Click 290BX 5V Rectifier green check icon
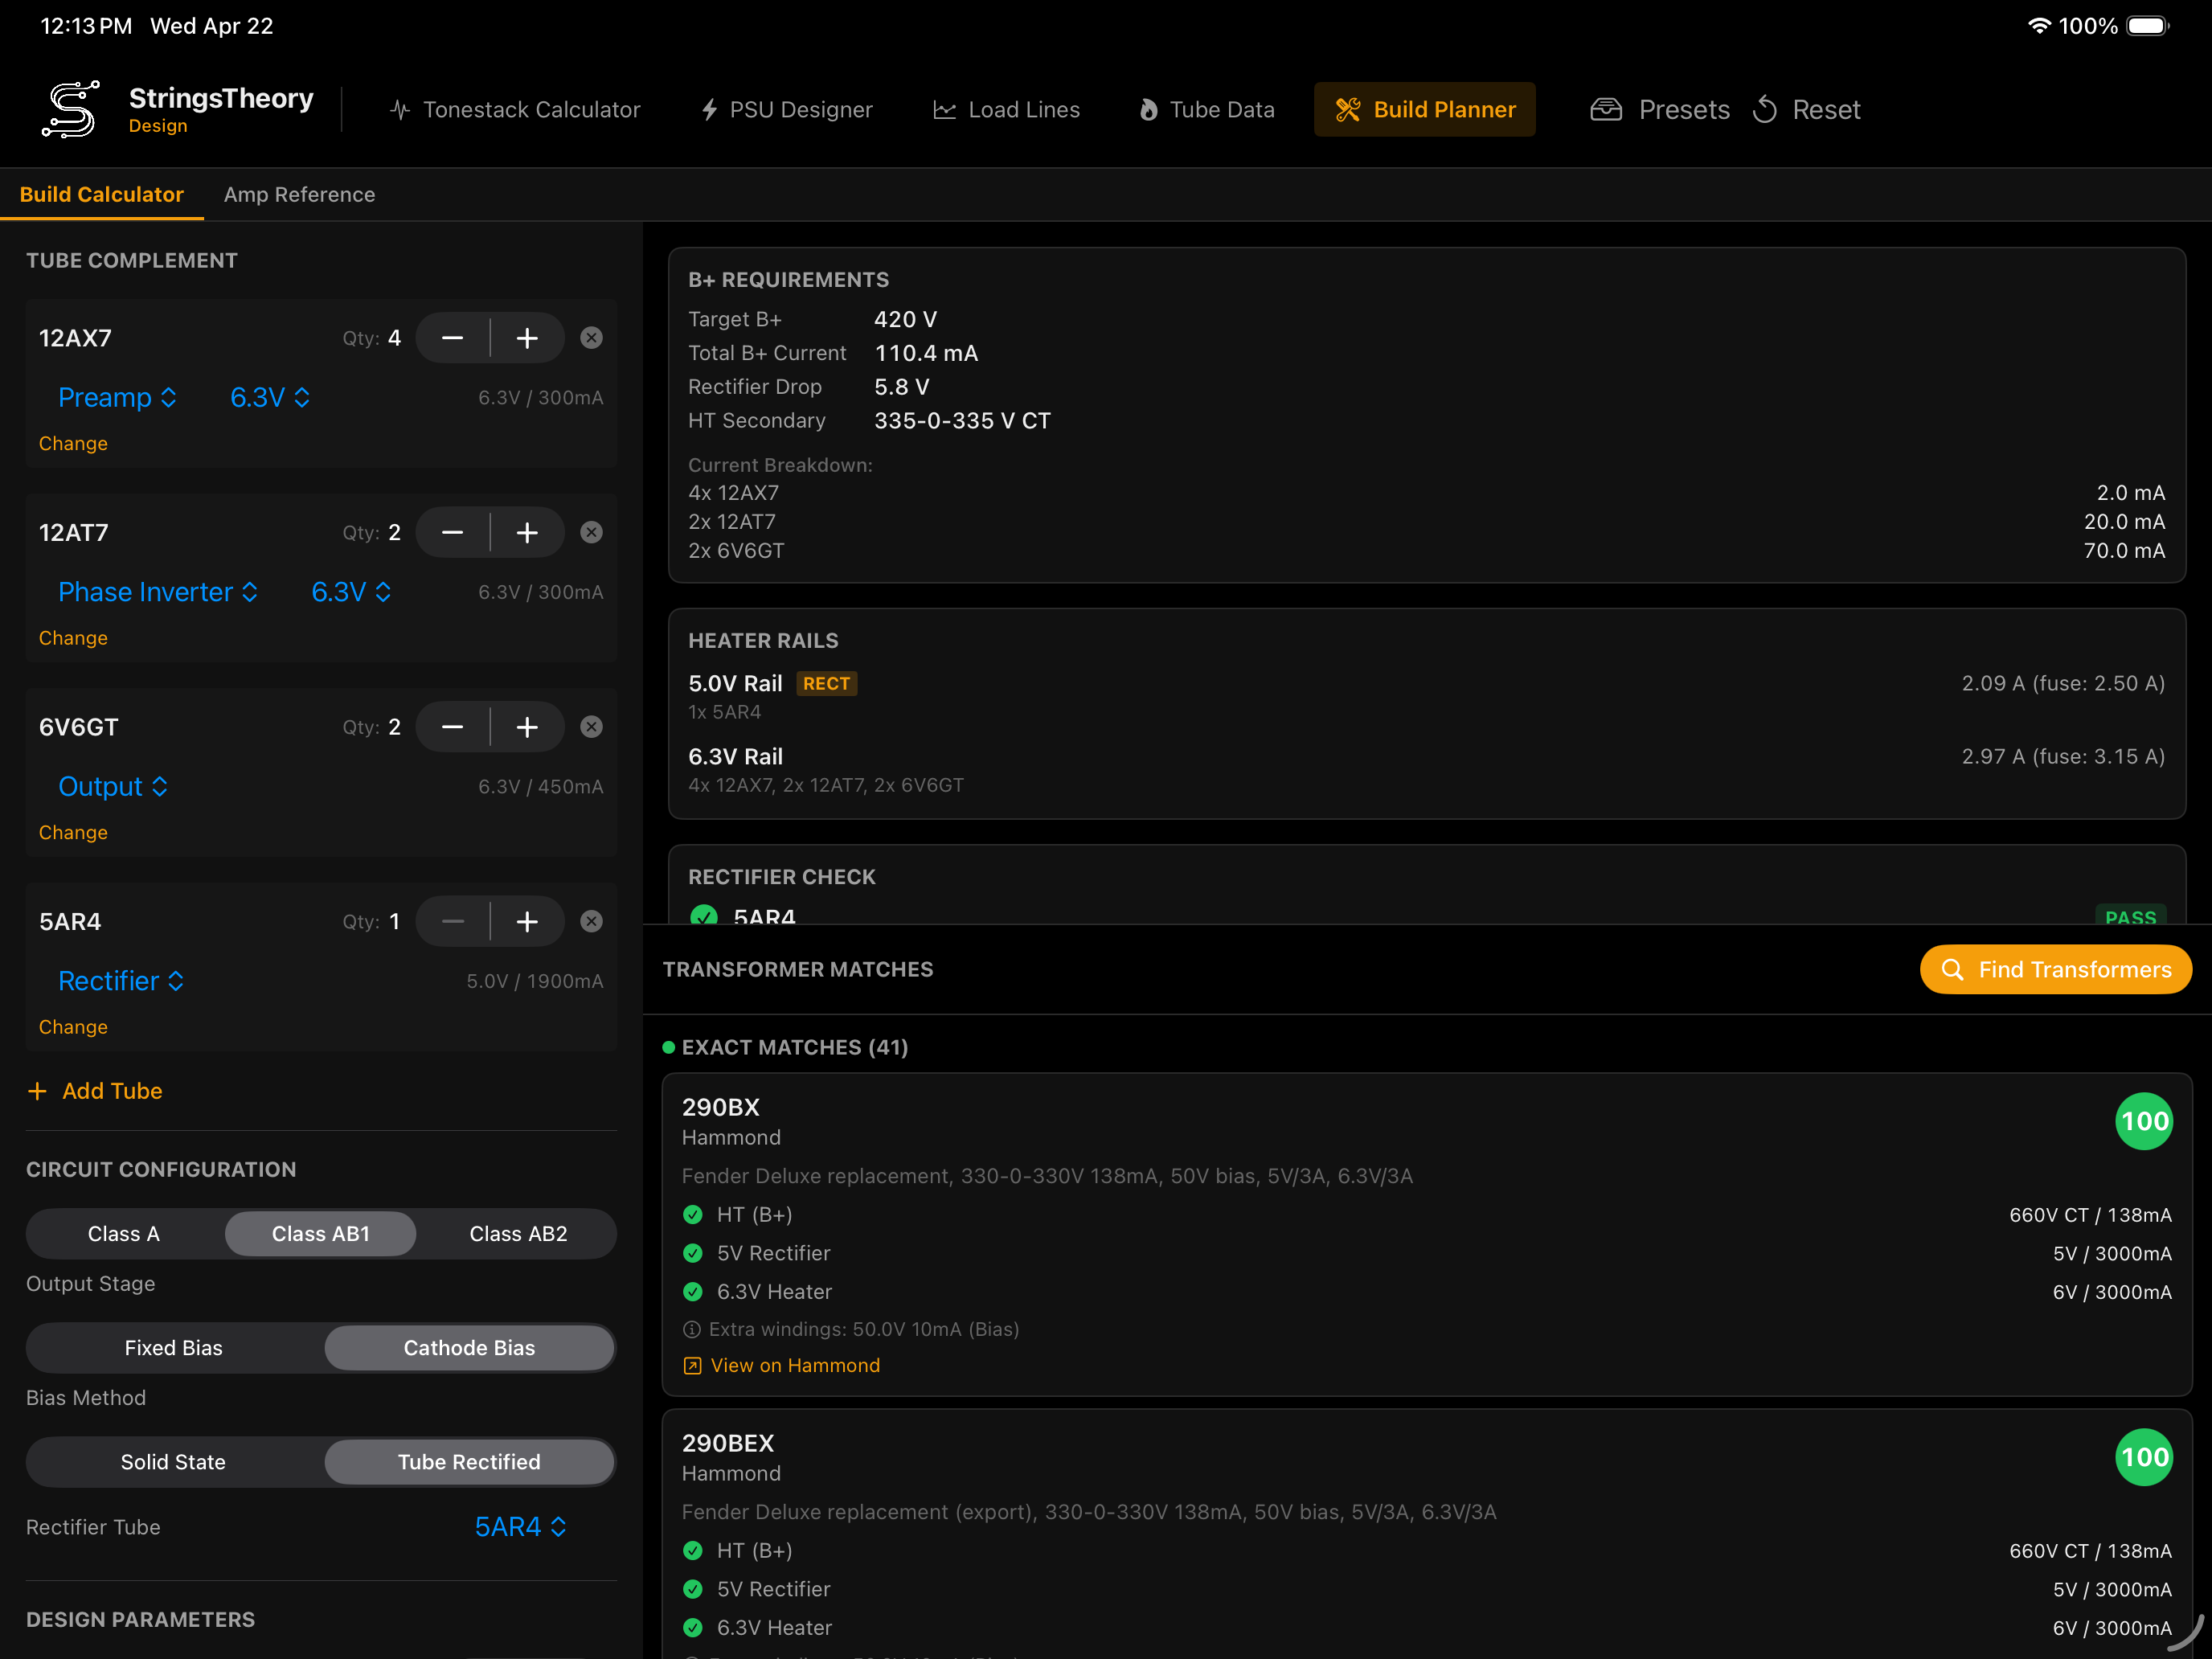 (692, 1253)
